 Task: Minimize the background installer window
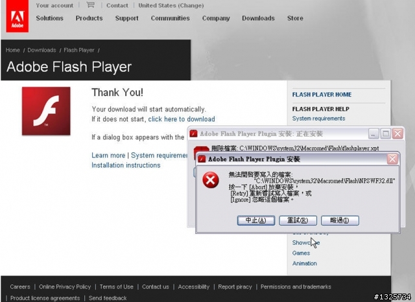(373, 134)
